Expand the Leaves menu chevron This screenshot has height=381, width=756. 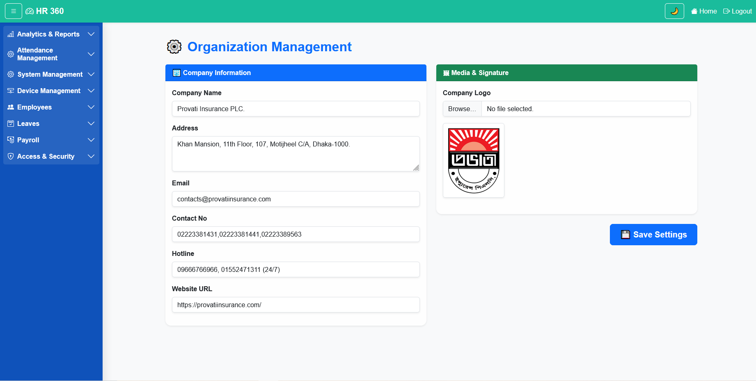(x=91, y=123)
